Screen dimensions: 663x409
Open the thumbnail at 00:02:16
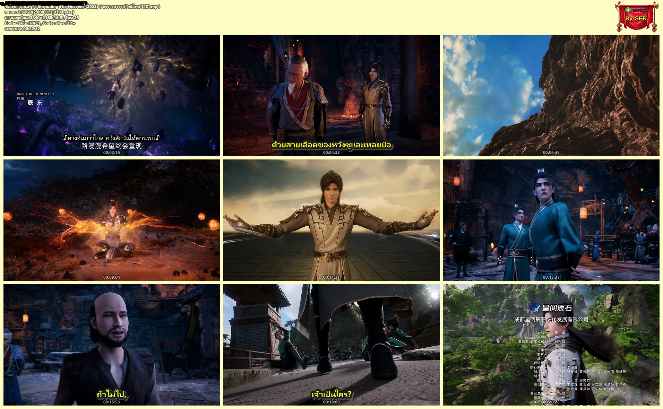[112, 95]
